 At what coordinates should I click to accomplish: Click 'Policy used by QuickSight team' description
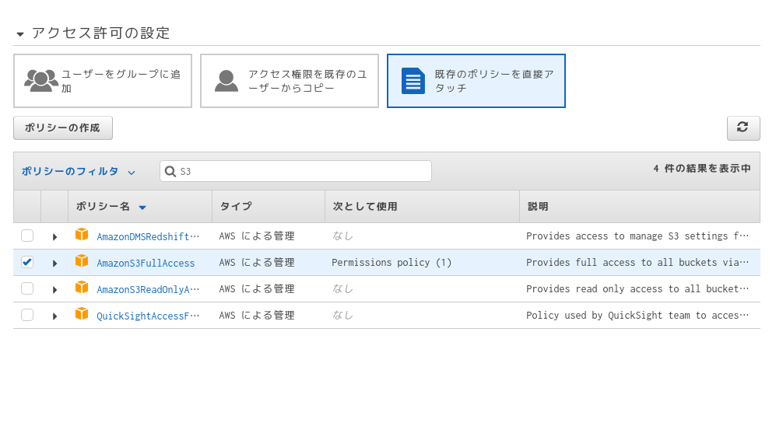pos(637,316)
